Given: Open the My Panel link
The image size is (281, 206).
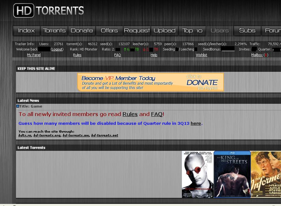Looking at the screenshot, I should (x=34, y=55).
